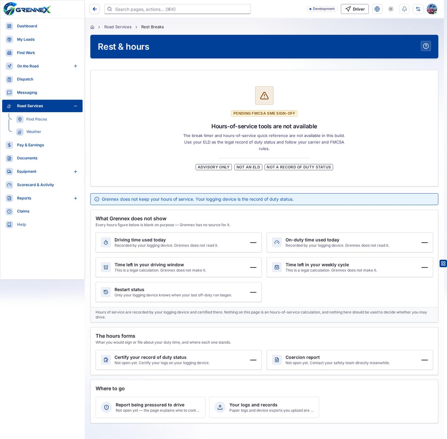
Task: Expand the On the Road menu
Action: tap(75, 66)
